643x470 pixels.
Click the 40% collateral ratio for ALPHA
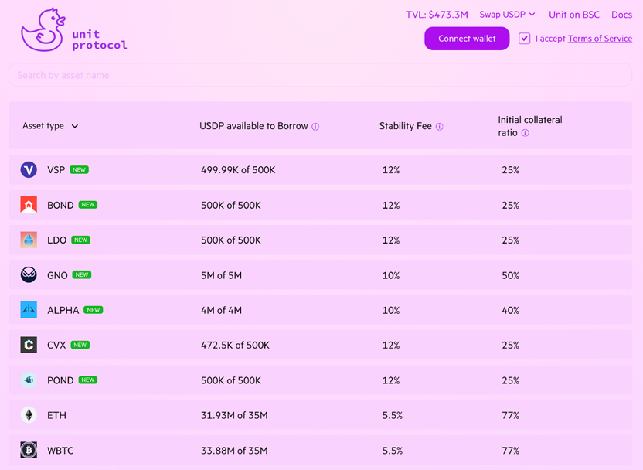point(511,310)
